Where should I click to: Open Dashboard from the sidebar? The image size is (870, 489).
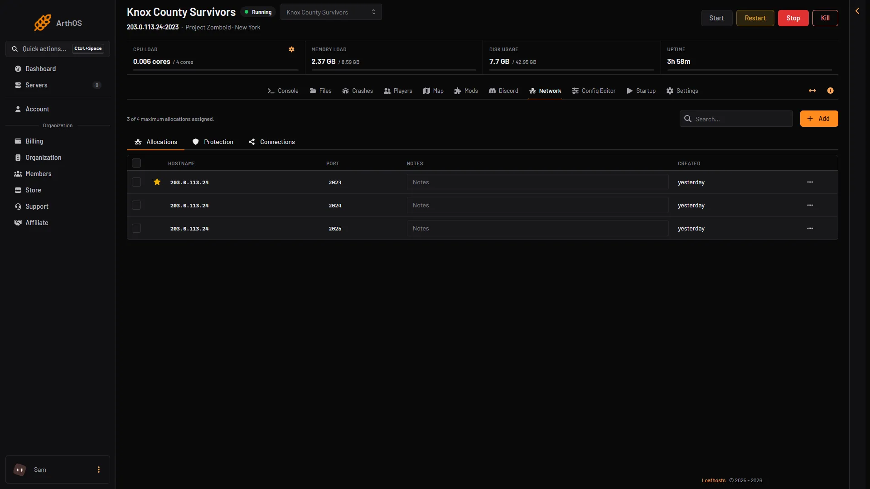(58, 69)
